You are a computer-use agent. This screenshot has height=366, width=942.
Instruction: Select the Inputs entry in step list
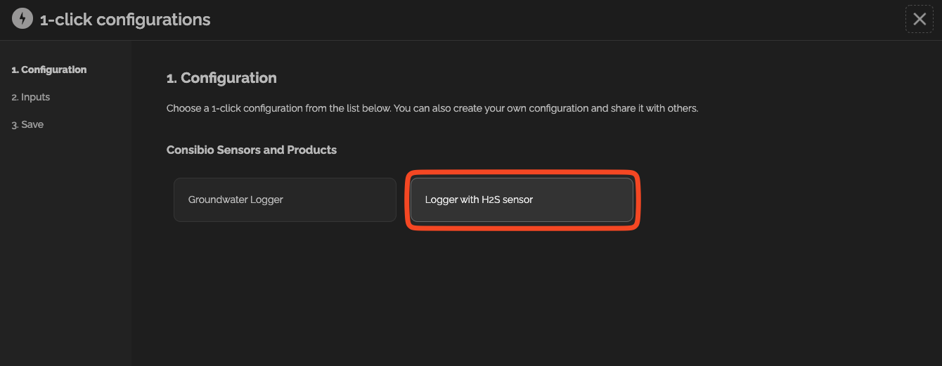click(31, 97)
